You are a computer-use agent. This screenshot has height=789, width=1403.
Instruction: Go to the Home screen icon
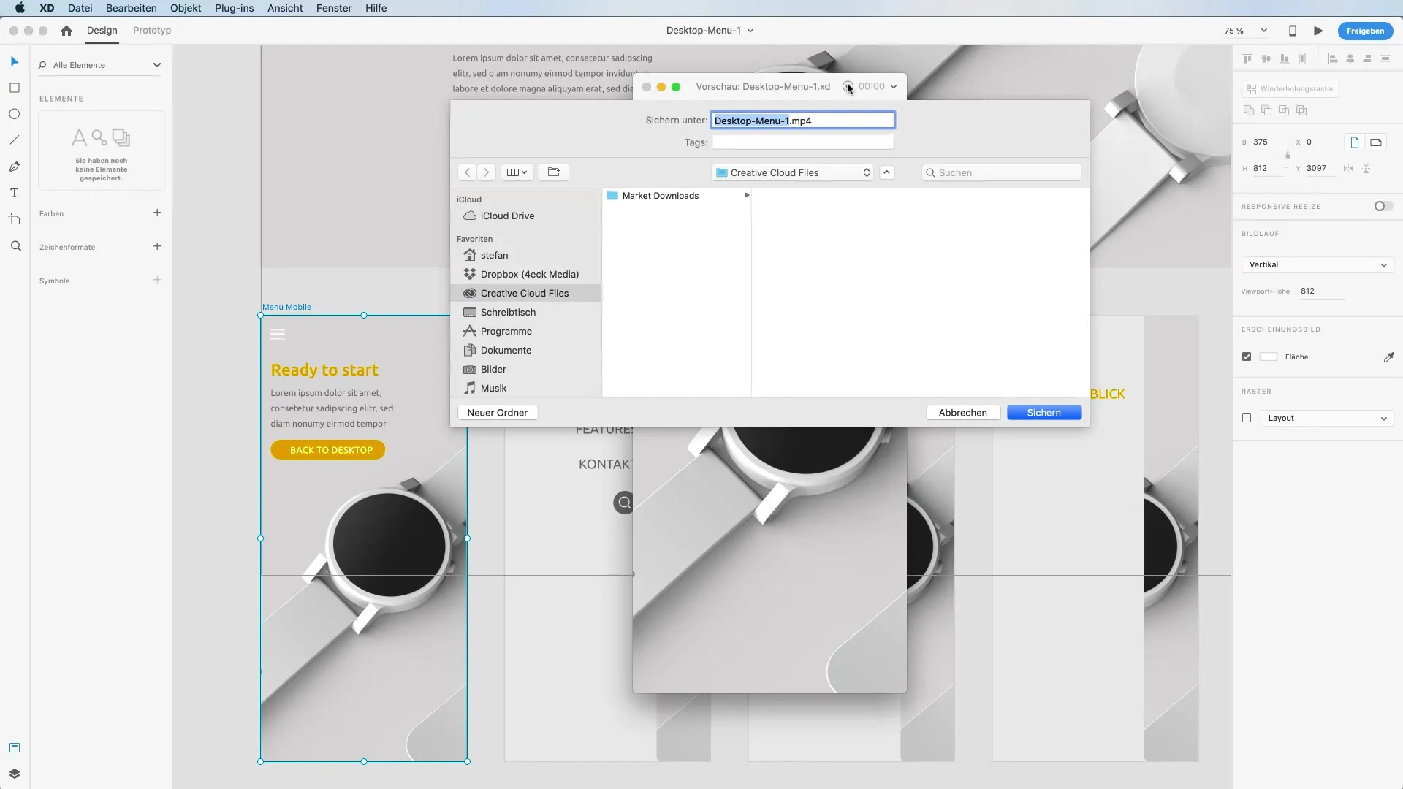coord(66,31)
